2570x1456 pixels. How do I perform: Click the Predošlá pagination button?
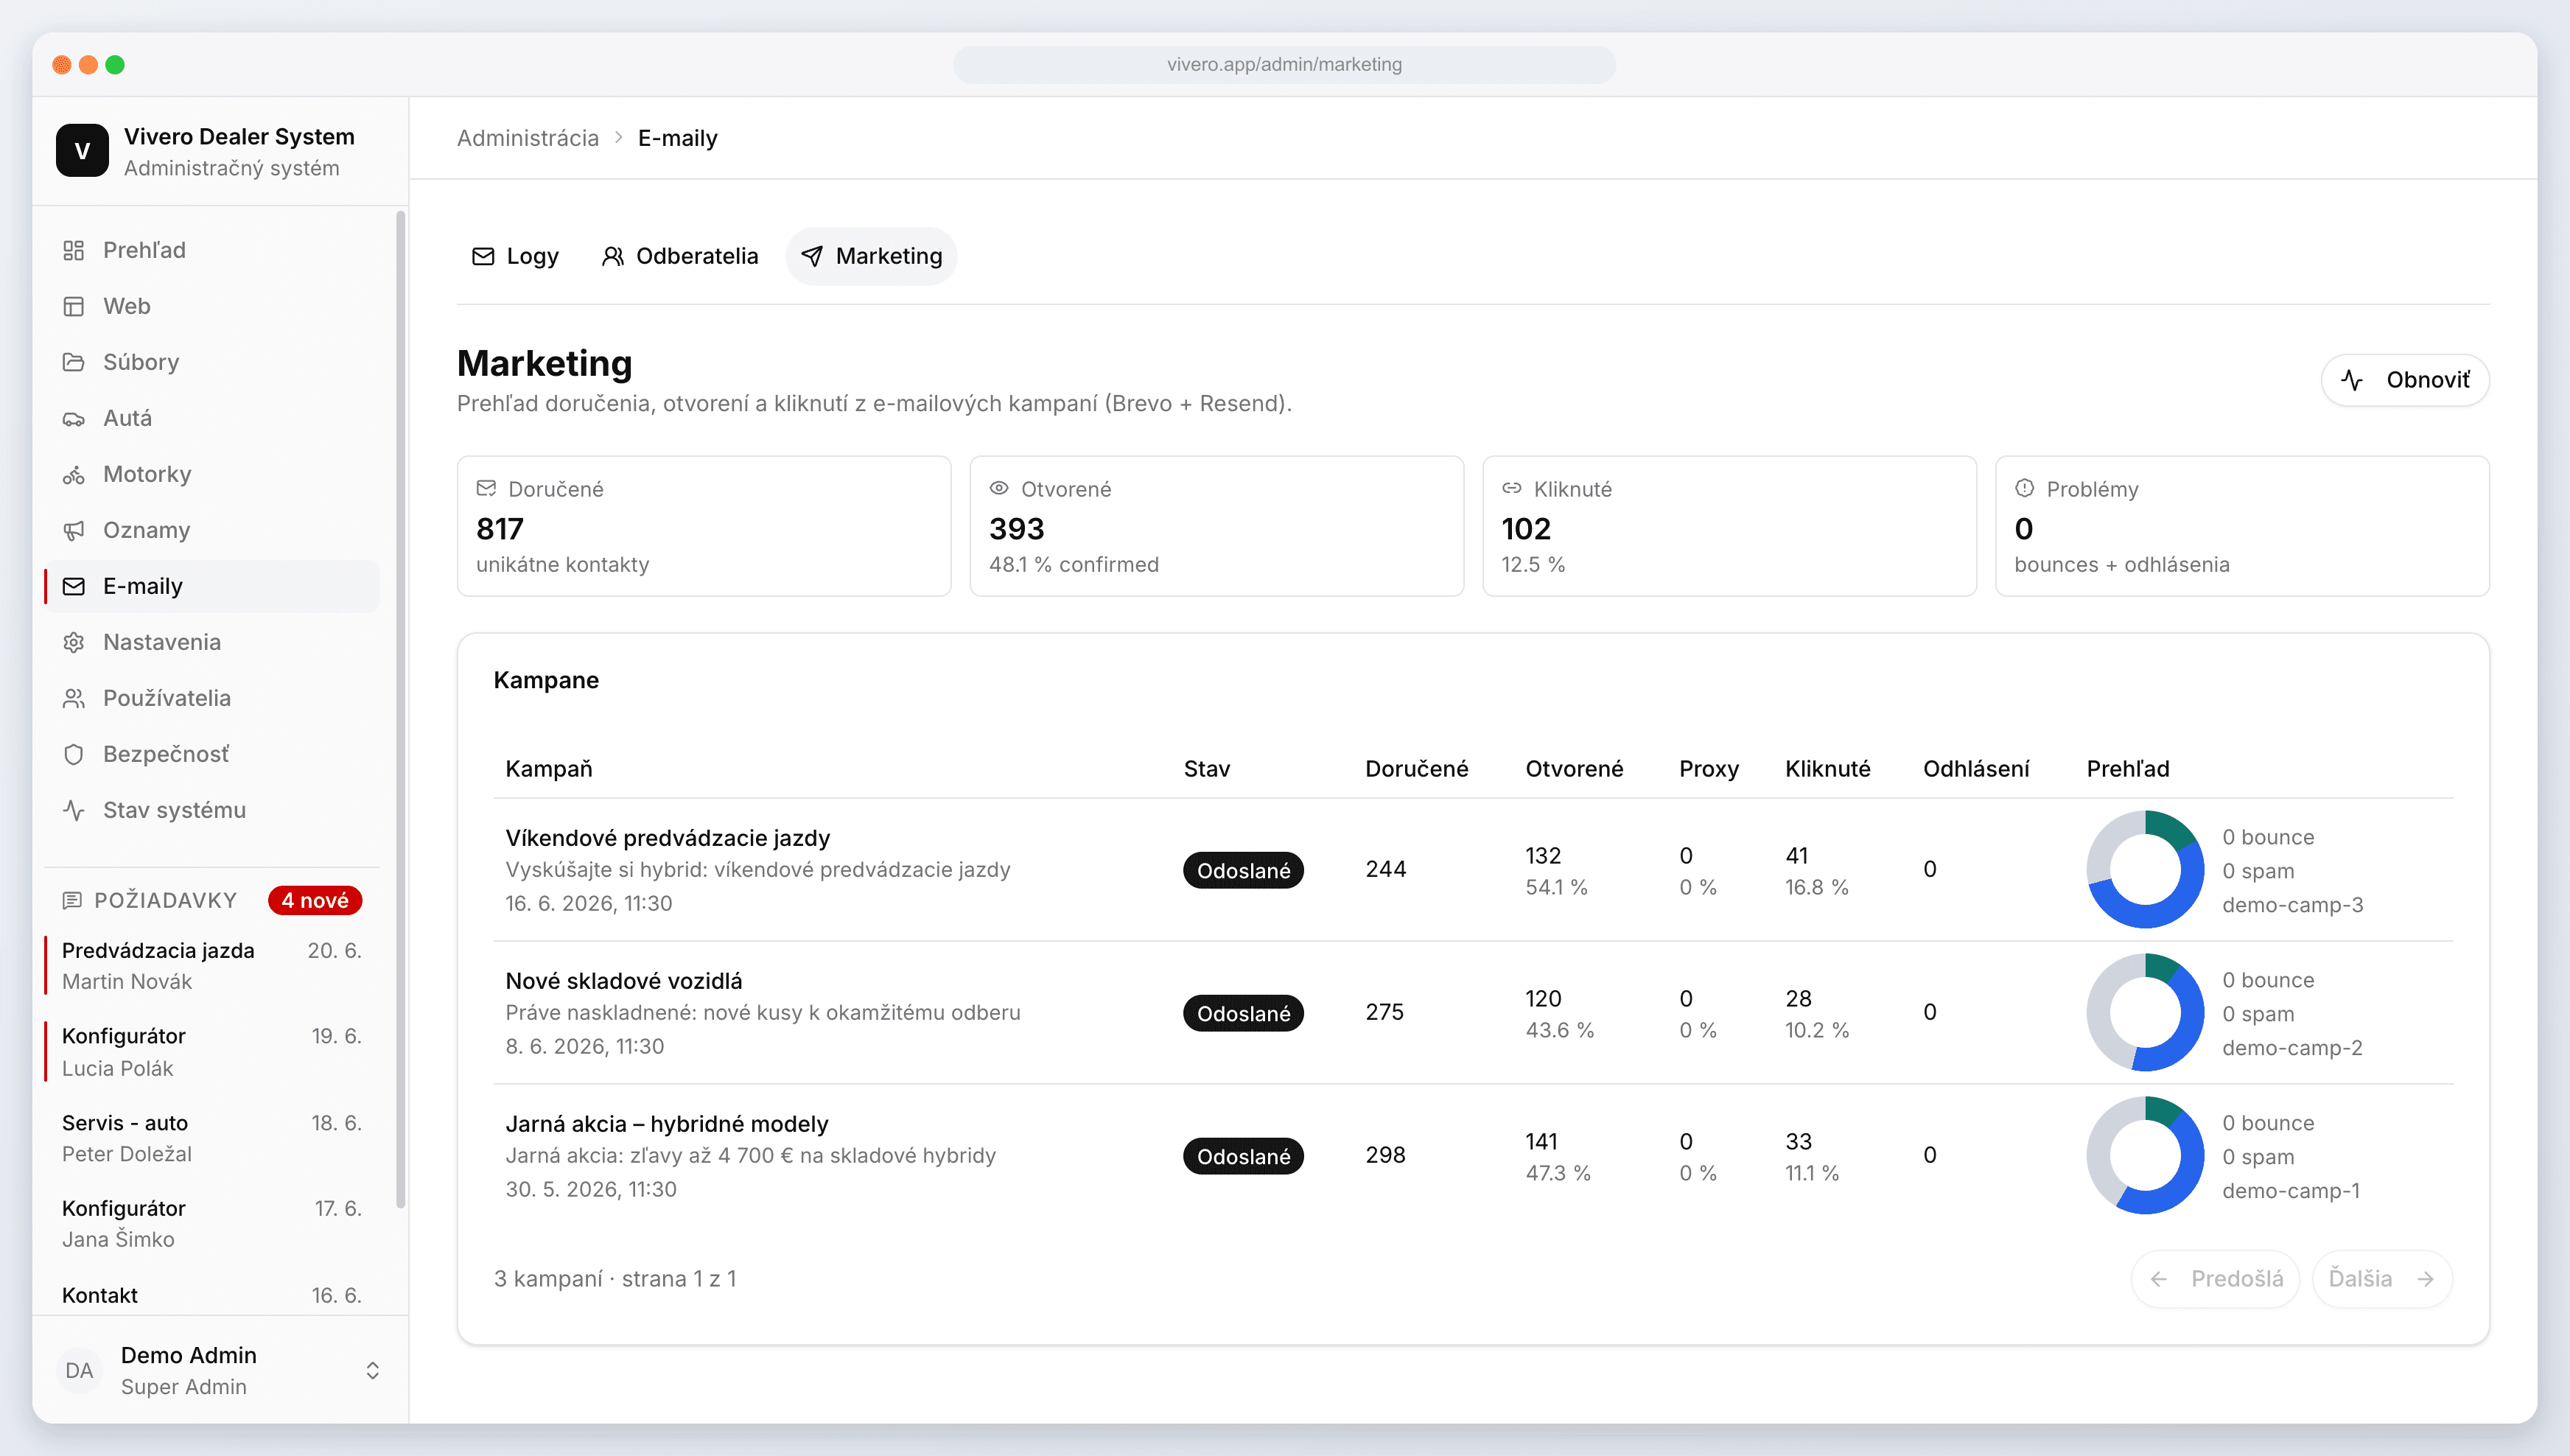coord(2215,1279)
